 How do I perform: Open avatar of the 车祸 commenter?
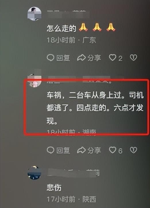[34, 80]
